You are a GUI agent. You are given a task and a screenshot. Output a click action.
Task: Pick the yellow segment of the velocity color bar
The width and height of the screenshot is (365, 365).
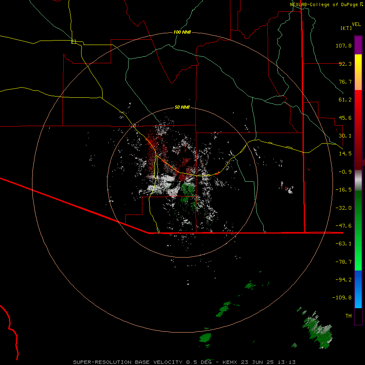point(358,72)
